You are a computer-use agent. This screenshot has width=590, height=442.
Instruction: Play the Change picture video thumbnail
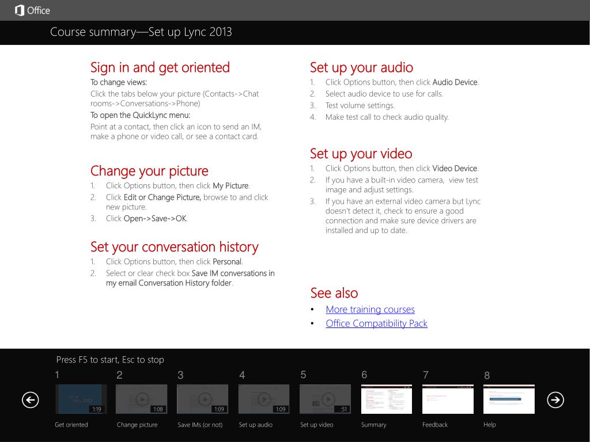coord(142,399)
